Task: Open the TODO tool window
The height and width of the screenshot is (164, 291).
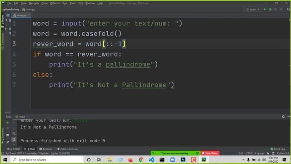Action: pyautogui.click(x=14, y=149)
